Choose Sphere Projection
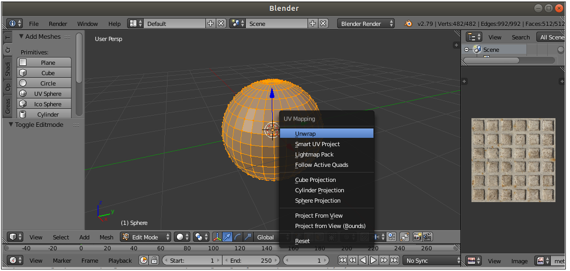 (x=327, y=201)
